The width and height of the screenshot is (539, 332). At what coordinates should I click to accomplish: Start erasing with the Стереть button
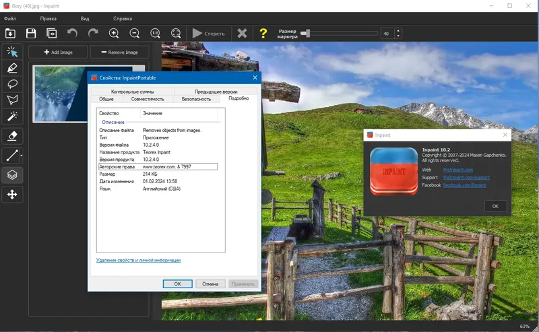click(209, 34)
